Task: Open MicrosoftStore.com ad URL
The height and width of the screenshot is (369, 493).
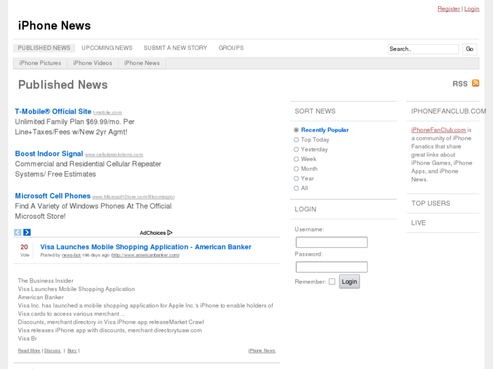Action: pos(134,197)
